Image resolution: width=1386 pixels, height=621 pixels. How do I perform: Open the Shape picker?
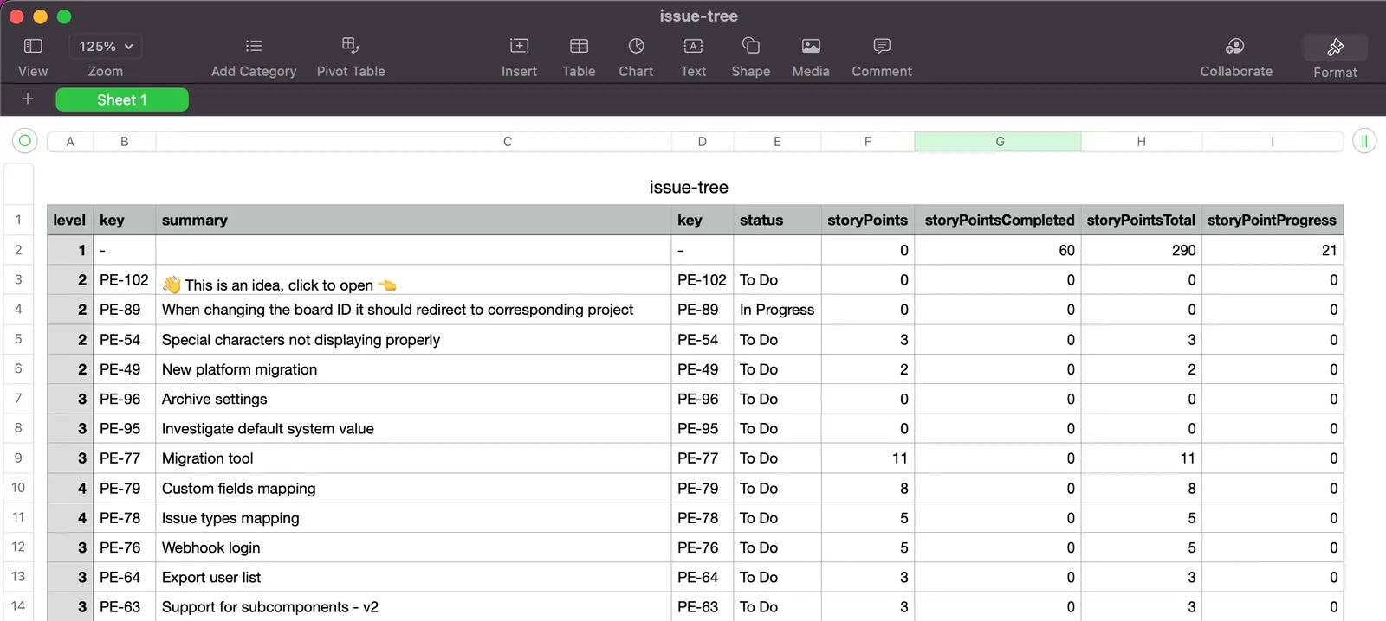(751, 46)
